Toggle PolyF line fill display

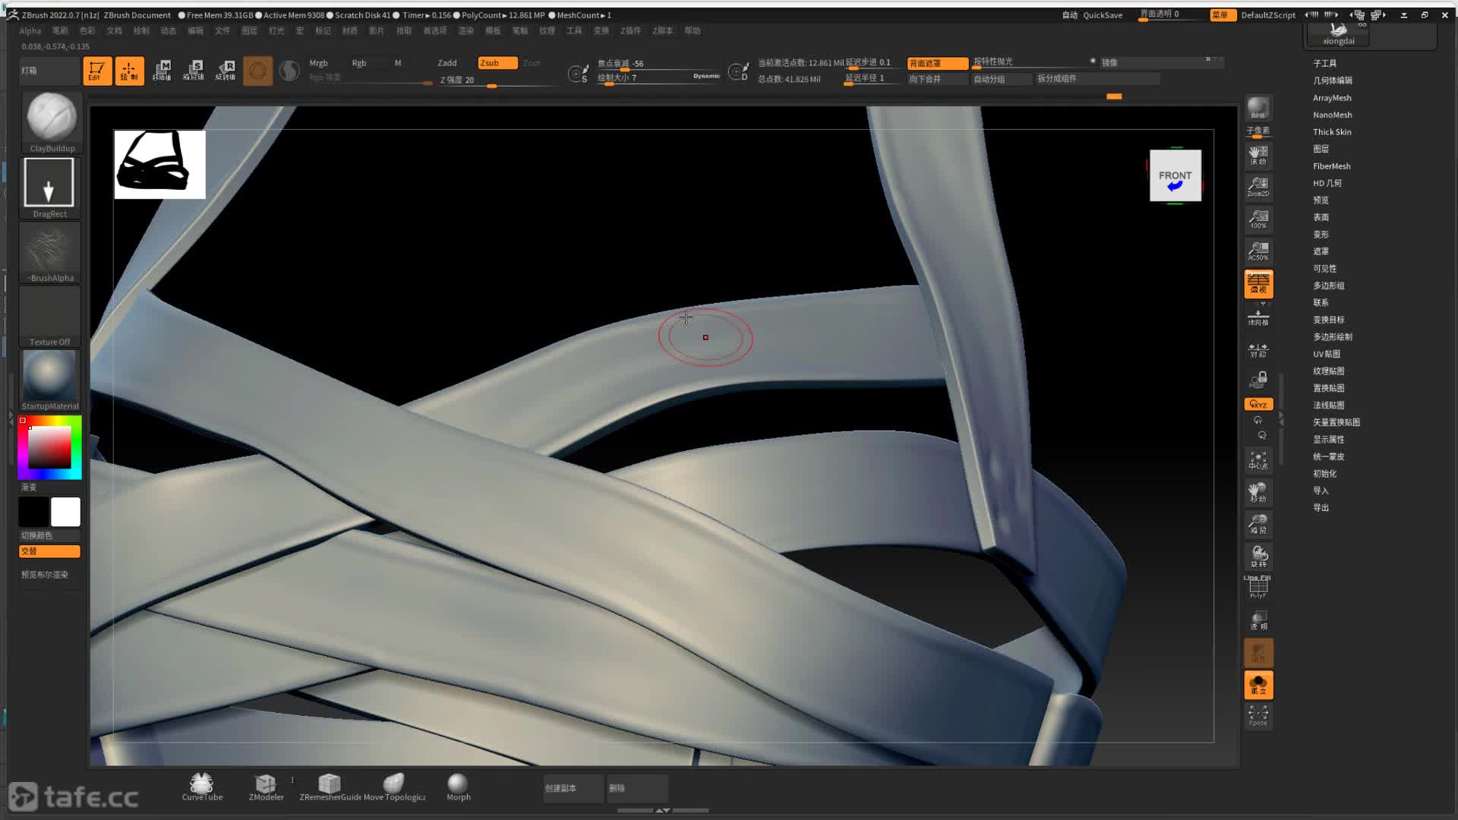point(1258,588)
